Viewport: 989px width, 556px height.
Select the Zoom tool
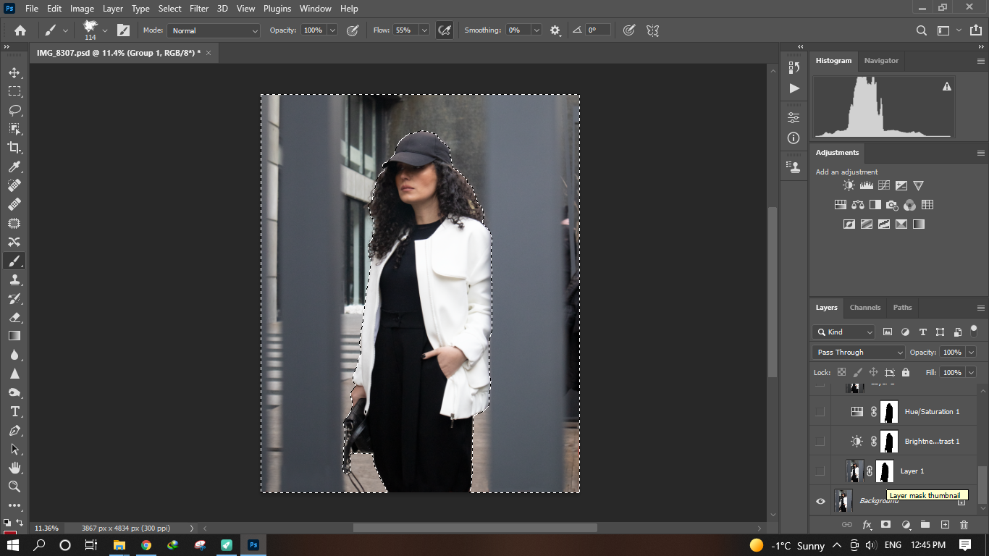click(x=14, y=486)
